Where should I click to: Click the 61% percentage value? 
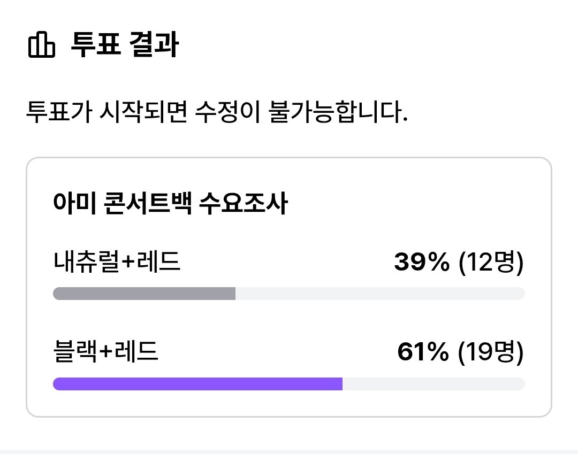tap(423, 352)
